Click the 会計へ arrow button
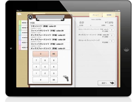Viewport: 137px width, 102px height. pos(106,83)
